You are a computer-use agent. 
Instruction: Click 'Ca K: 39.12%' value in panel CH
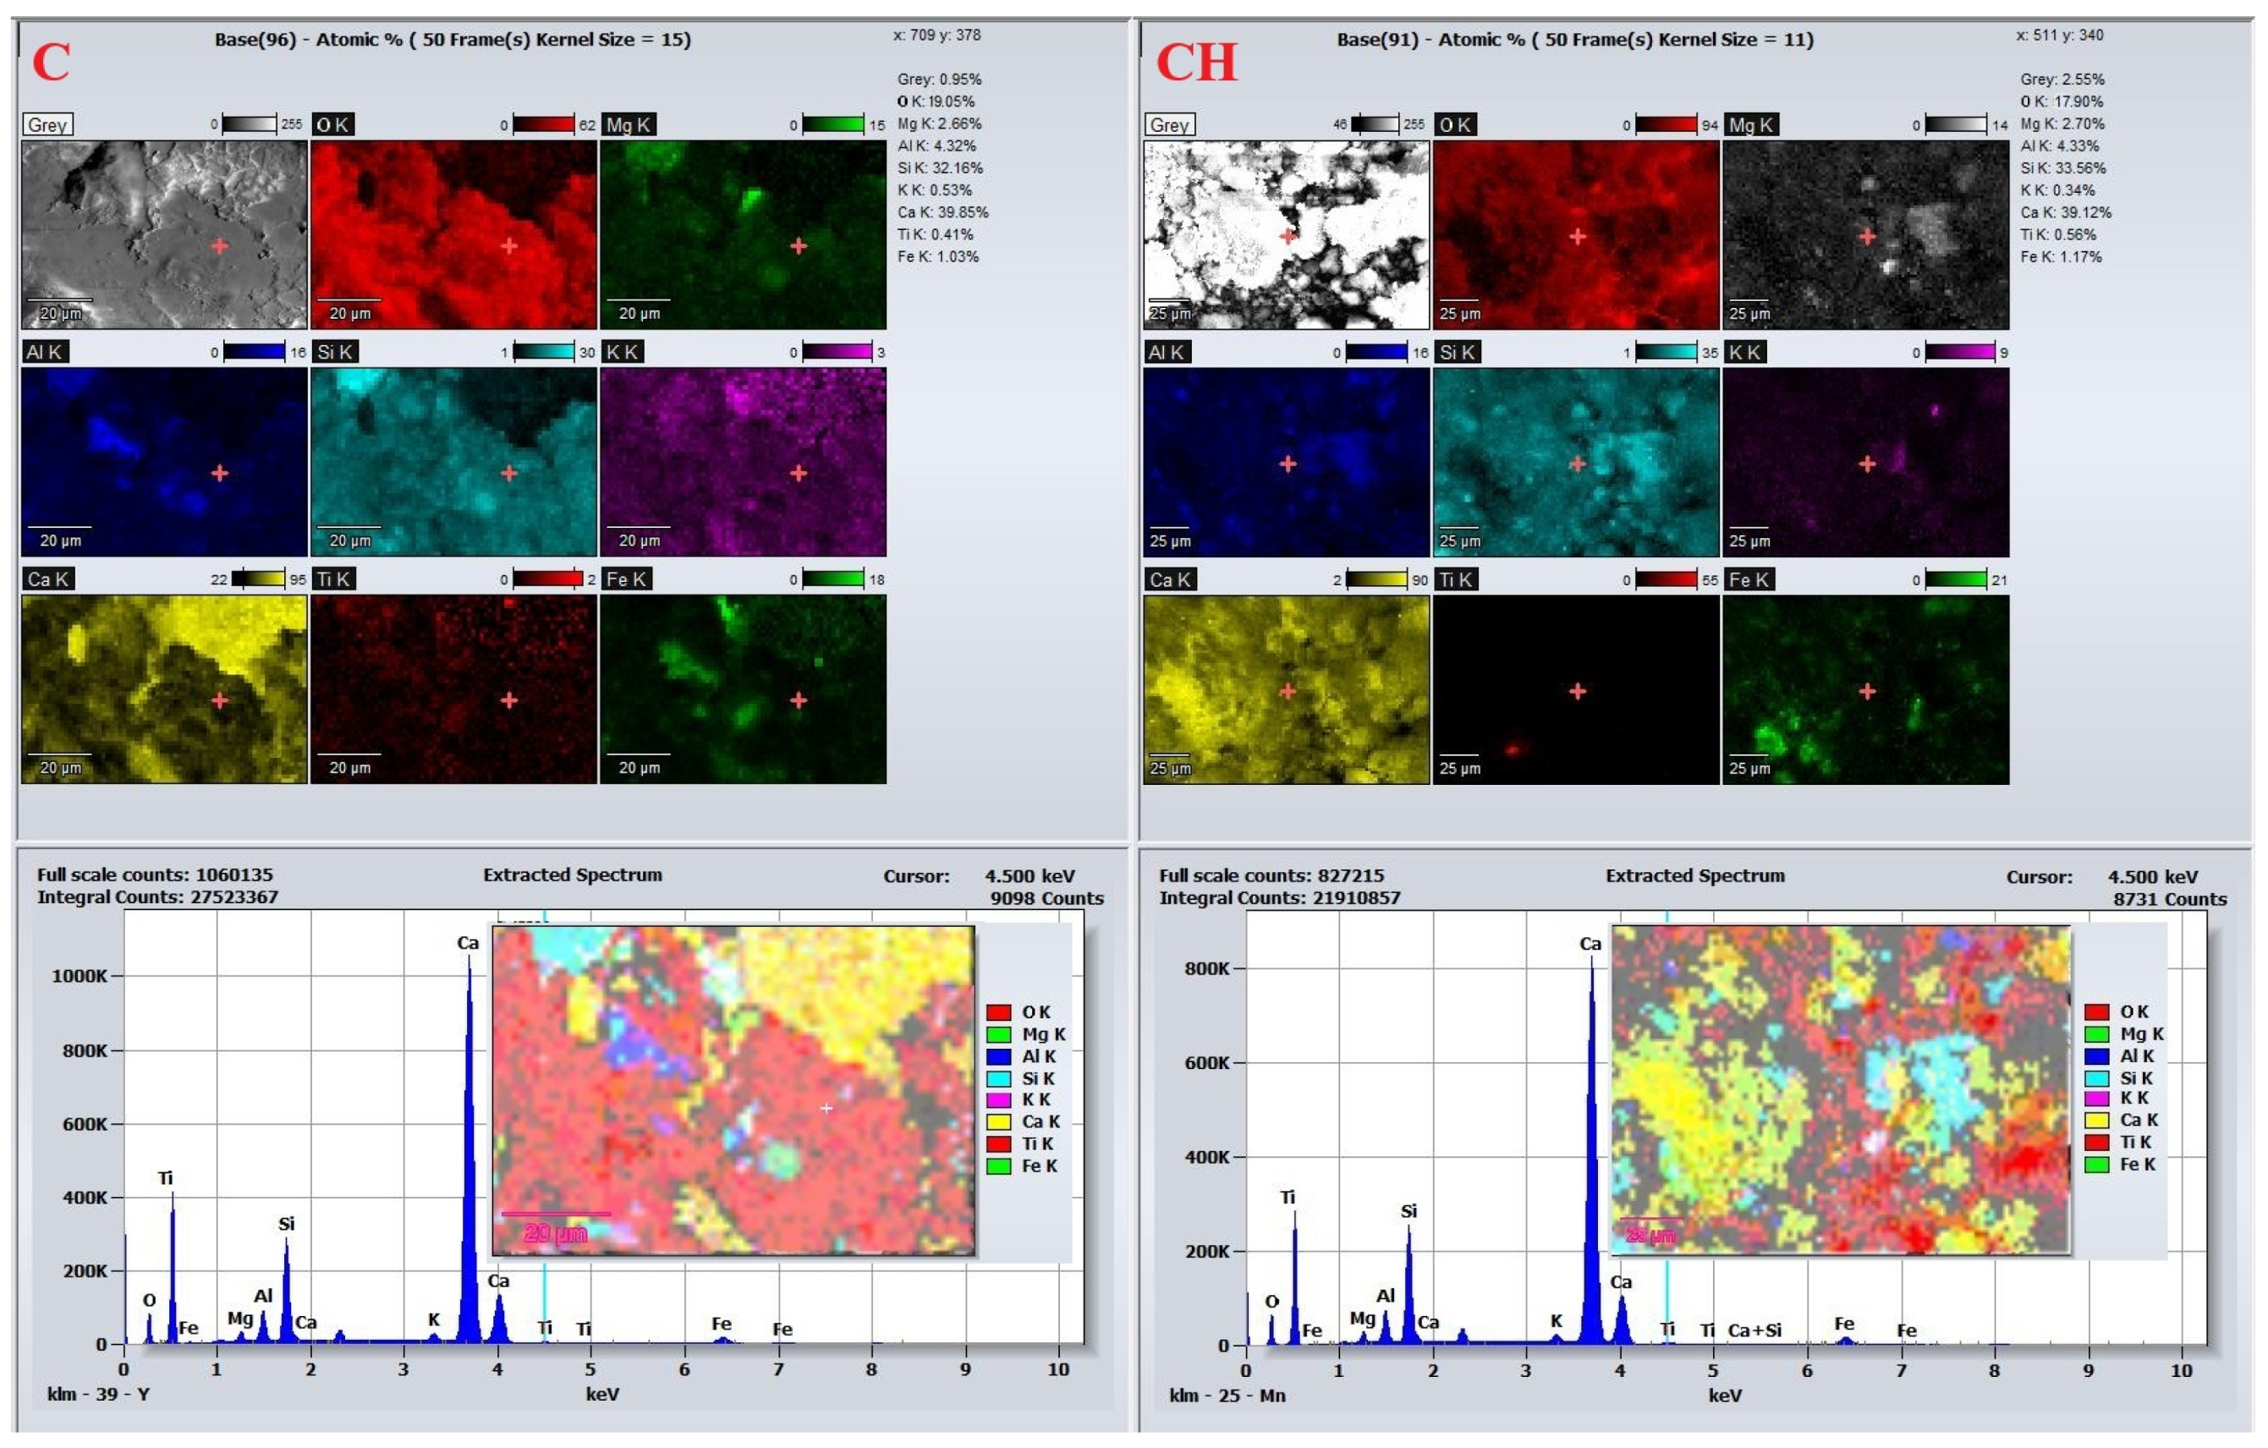click(x=2066, y=211)
